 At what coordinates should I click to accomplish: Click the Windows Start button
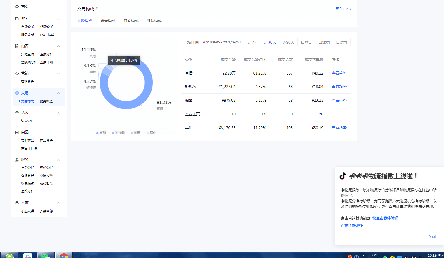(x=10, y=256)
